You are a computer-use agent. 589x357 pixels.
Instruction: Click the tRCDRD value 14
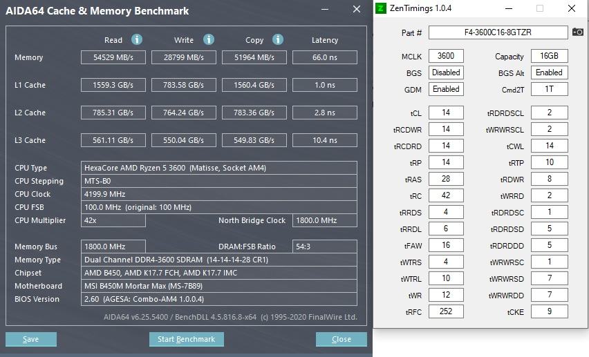(446, 146)
